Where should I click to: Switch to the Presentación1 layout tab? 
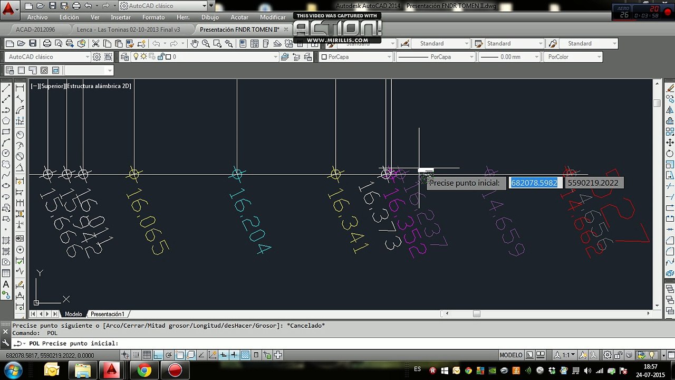pyautogui.click(x=108, y=314)
